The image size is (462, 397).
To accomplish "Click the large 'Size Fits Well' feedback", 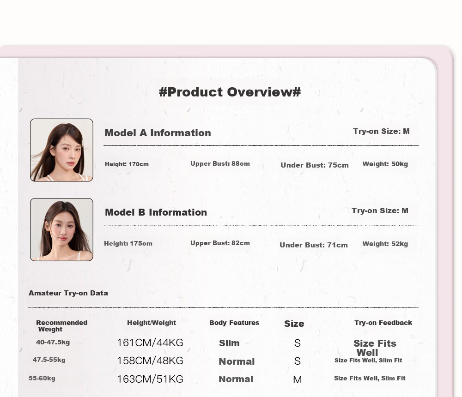I will [375, 348].
